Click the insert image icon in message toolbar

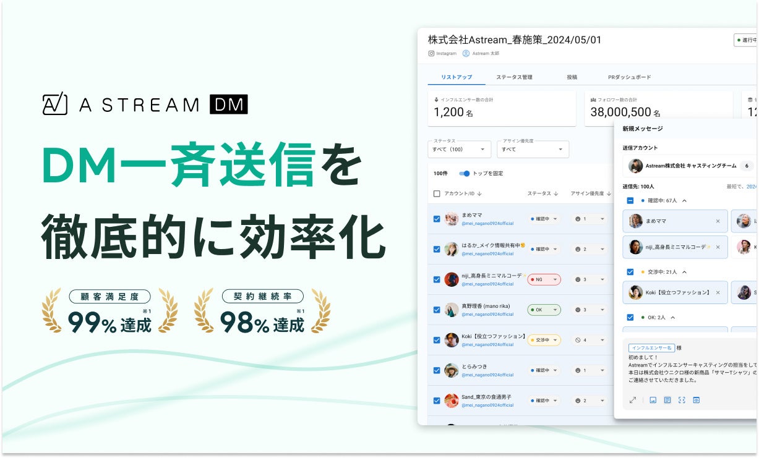coord(653,400)
